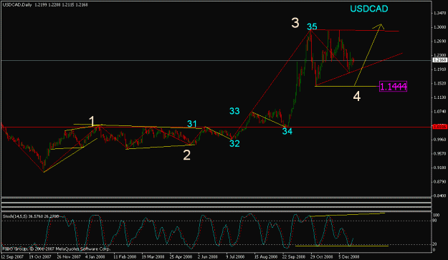Click the stochastic scale value 80
This screenshot has width=448, height=260.
tap(435, 221)
